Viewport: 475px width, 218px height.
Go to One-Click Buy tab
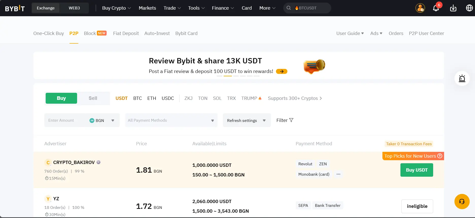[49, 33]
